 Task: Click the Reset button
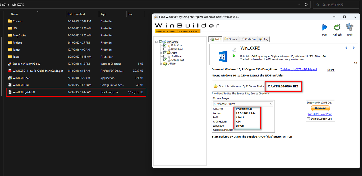click(x=331, y=70)
